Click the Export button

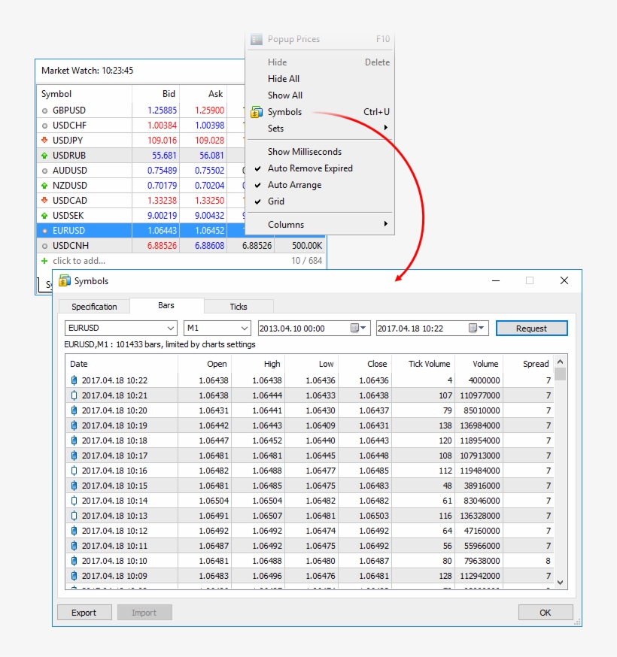[84, 612]
